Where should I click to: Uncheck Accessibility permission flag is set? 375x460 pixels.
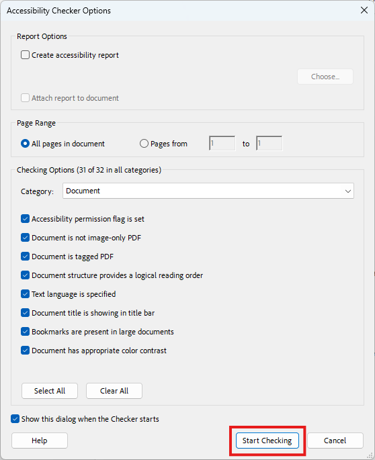pyautogui.click(x=25, y=218)
